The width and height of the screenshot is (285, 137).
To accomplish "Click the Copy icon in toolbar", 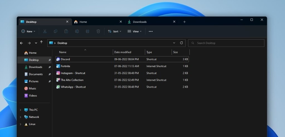I will click(x=55, y=31).
